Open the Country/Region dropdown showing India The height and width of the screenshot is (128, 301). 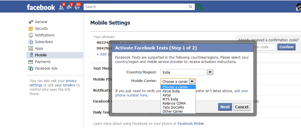pyautogui.click(x=187, y=73)
